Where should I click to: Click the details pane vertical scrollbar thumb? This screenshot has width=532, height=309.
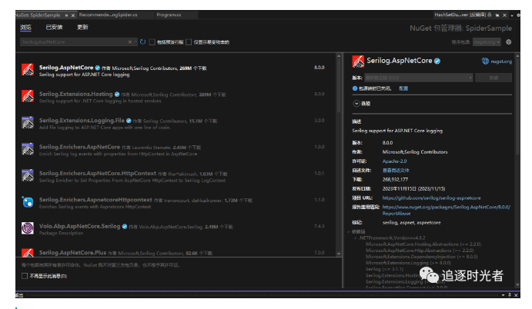click(x=517, y=106)
